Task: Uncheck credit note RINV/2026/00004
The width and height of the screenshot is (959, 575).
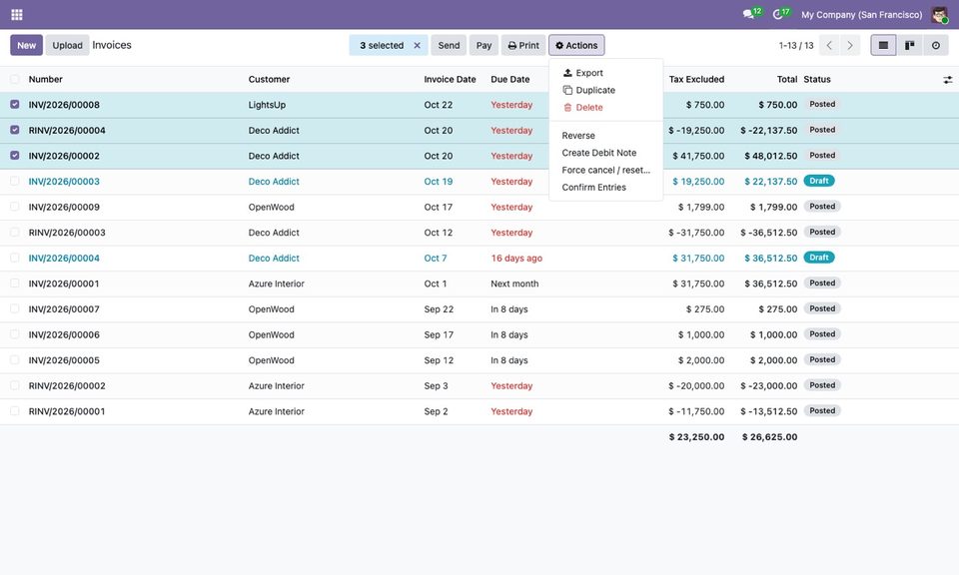Action: 15,130
